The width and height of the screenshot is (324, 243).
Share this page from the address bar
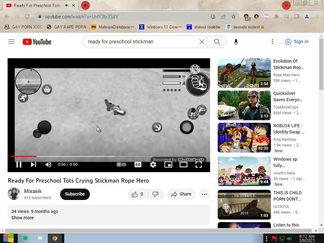pyautogui.click(x=223, y=16)
